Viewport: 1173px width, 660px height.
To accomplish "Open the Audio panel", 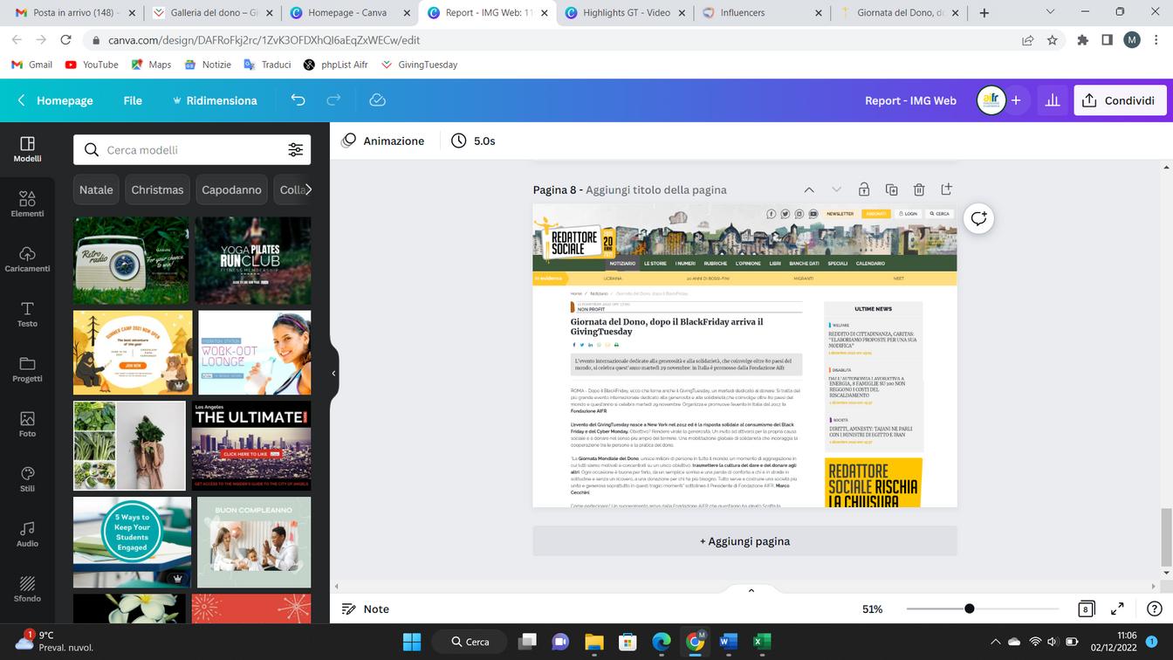I will 27,534.
